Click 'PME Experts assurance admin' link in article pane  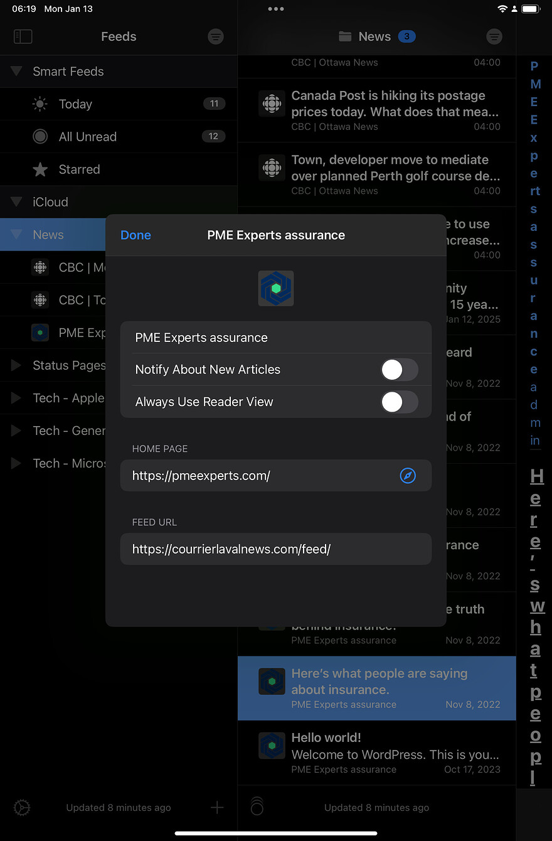534,254
